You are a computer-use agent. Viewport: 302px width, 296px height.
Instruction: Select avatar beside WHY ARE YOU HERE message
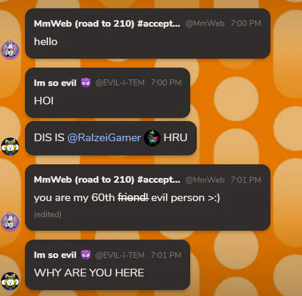pos(10,281)
